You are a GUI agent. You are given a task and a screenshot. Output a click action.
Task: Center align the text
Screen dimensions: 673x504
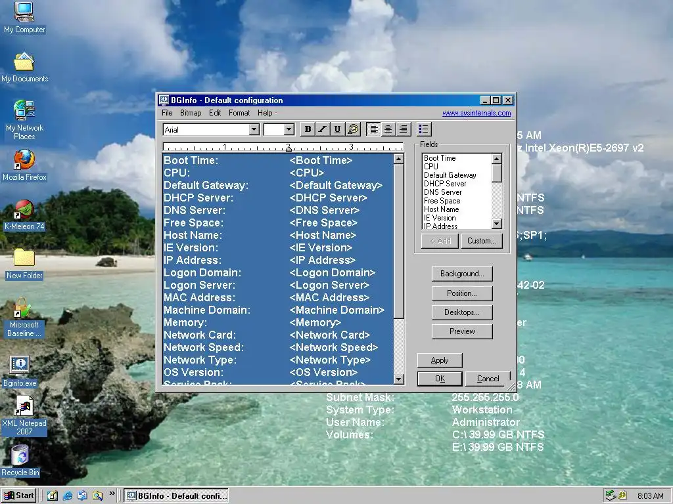tap(388, 129)
